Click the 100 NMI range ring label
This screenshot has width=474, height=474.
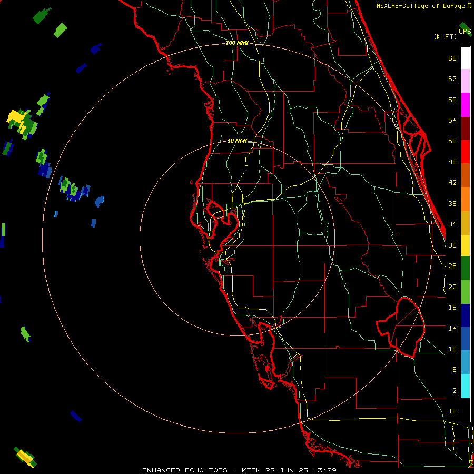tap(237, 43)
